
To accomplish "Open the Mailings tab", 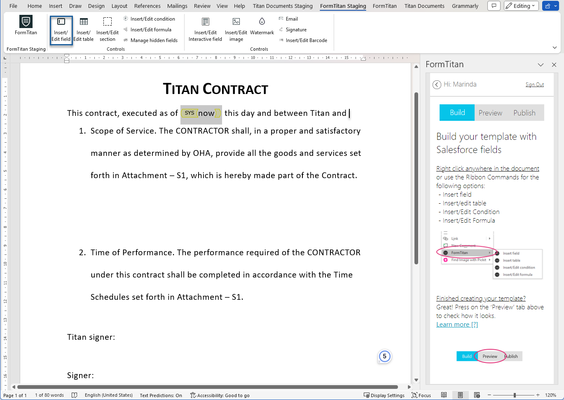I will point(177,6).
